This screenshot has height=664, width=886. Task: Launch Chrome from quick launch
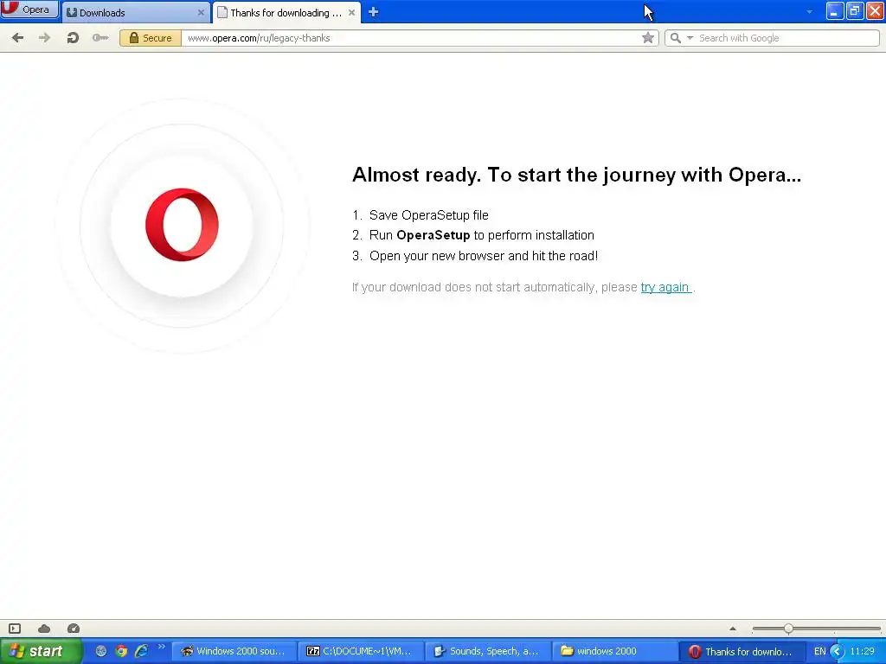pyautogui.click(x=121, y=651)
